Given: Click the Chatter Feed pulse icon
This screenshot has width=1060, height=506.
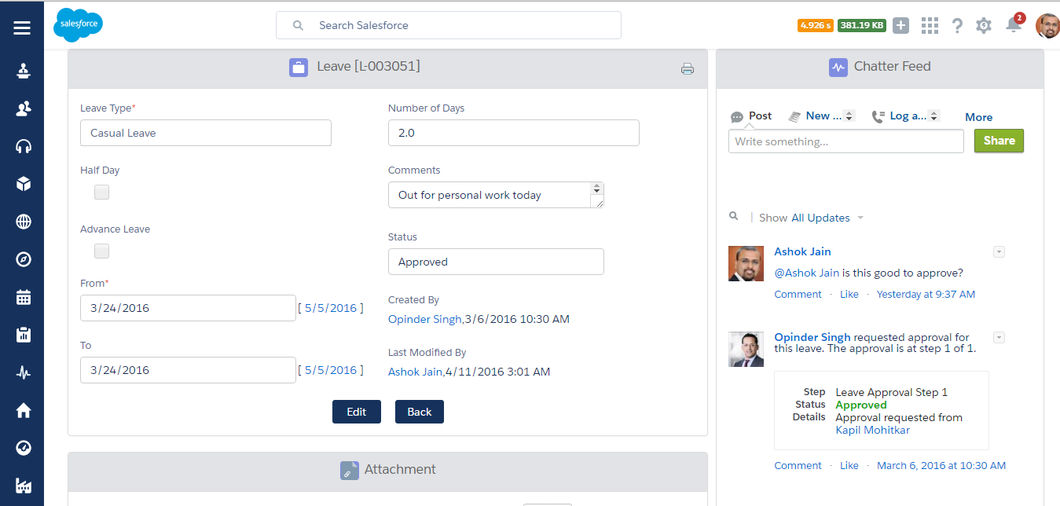Looking at the screenshot, I should tap(838, 68).
